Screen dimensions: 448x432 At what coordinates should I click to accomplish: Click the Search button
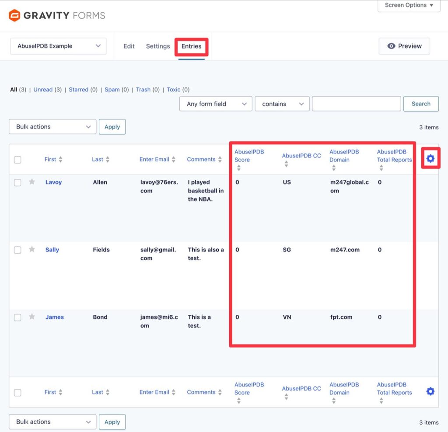(421, 104)
